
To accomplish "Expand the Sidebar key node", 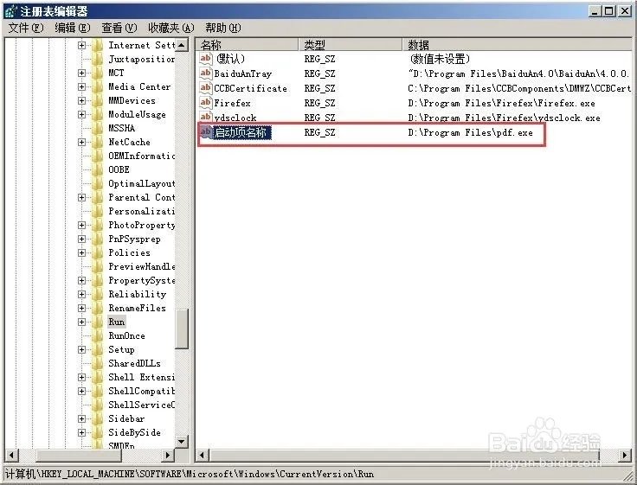I will (x=81, y=418).
